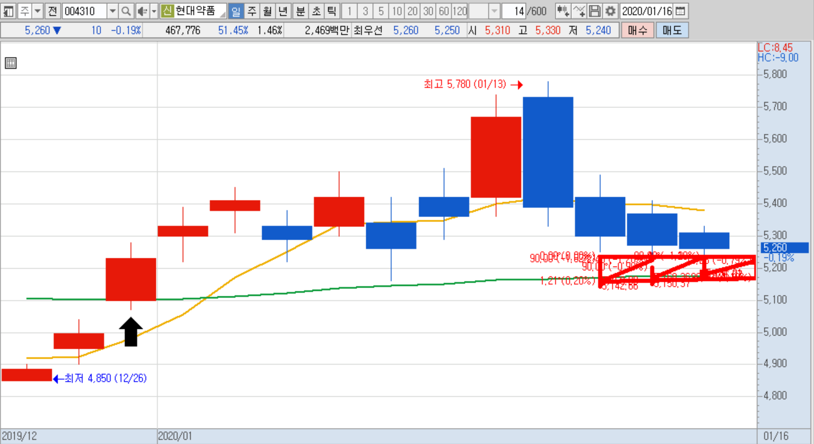The width and height of the screenshot is (814, 444).
Task: Click the speaker sound alert icon
Action: 142,10
